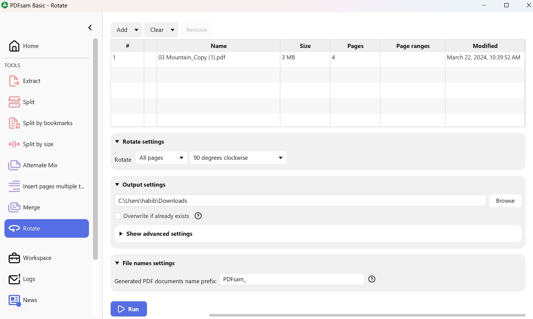This screenshot has height=319, width=533.
Task: Click the Home house icon in sidebar
Action: click(14, 46)
